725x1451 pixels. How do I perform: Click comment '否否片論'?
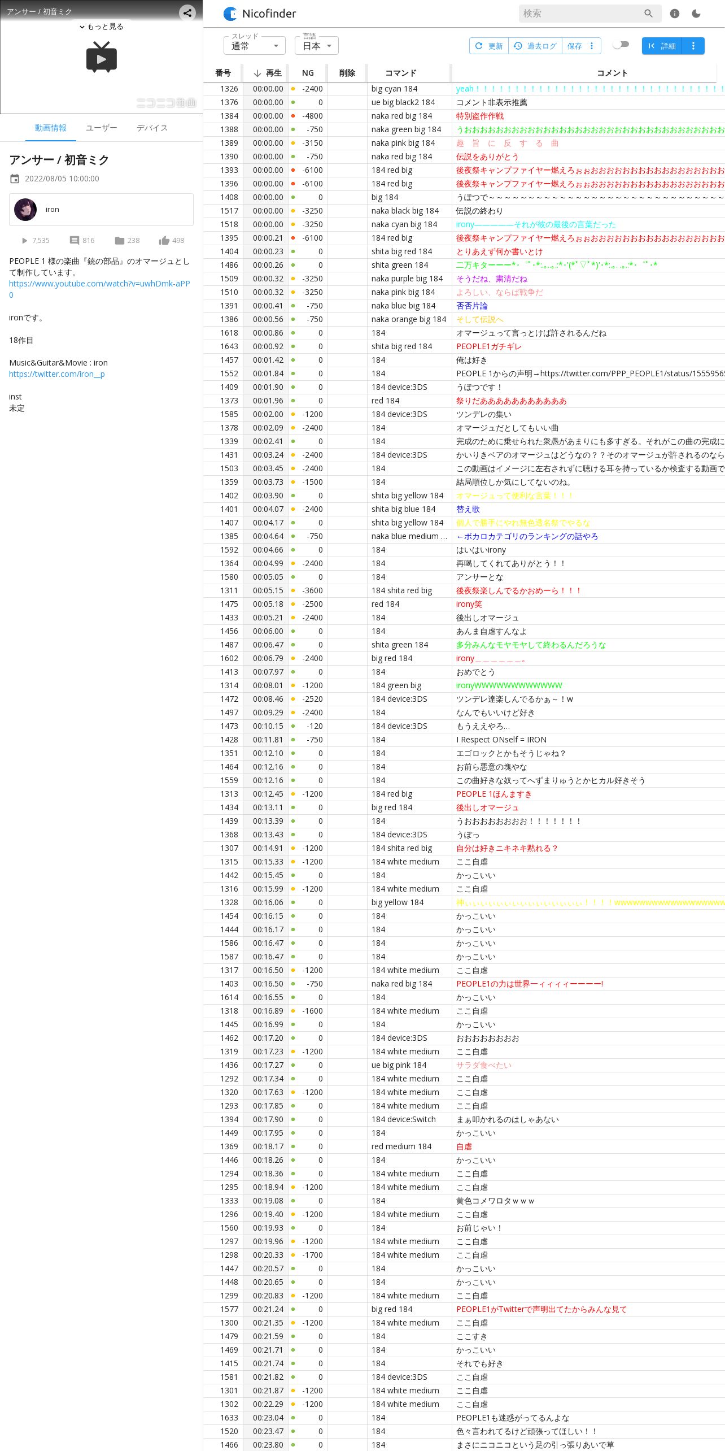(x=472, y=306)
